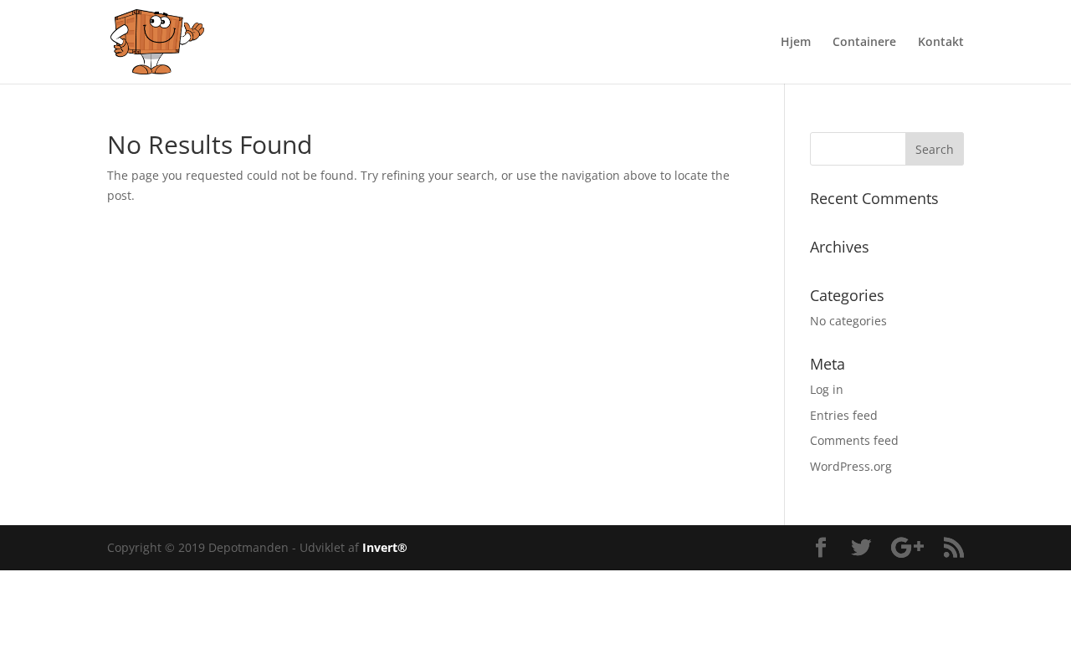Click the Categories widget heading
This screenshot has height=669, width=1071.
[x=847, y=296]
